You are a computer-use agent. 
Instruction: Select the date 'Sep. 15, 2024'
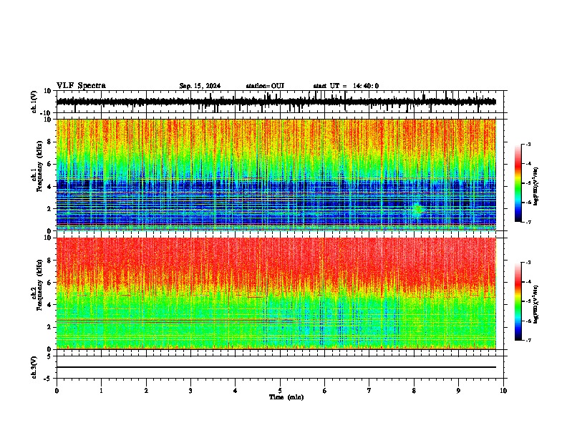[200, 86]
